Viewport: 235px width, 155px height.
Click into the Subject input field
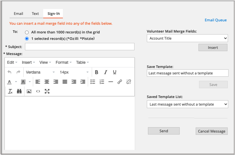point(80,47)
